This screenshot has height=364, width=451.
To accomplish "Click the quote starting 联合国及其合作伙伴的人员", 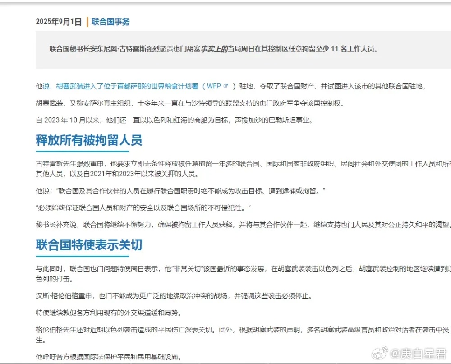I will pos(180,191).
